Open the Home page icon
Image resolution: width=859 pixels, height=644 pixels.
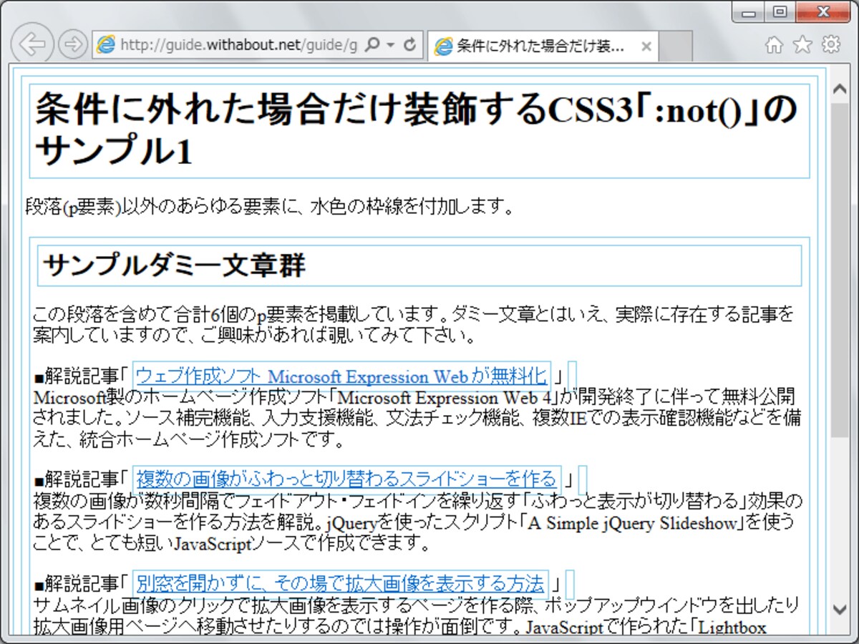(x=774, y=45)
